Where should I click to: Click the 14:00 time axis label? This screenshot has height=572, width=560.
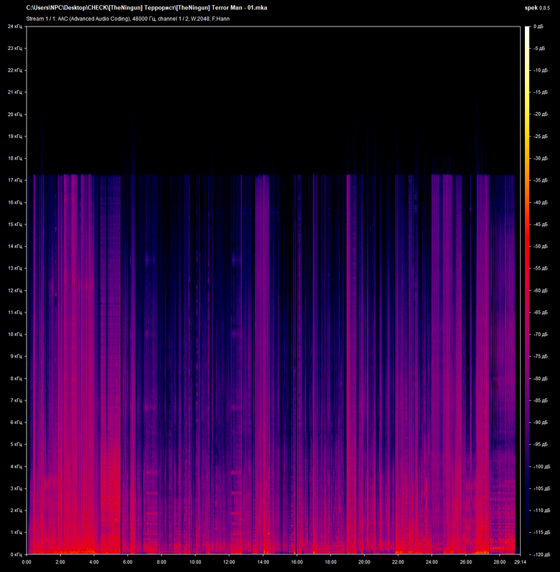(x=263, y=562)
